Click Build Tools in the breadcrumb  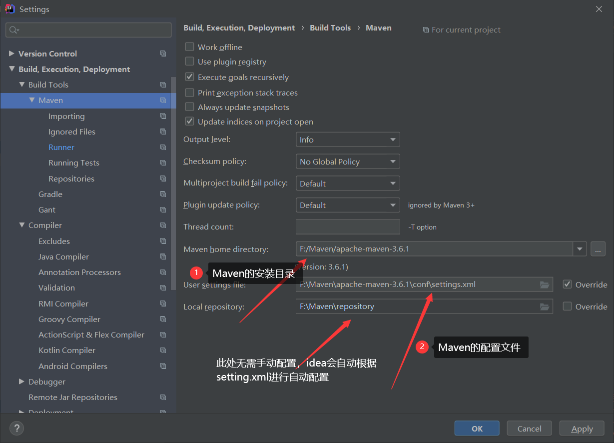tap(330, 28)
